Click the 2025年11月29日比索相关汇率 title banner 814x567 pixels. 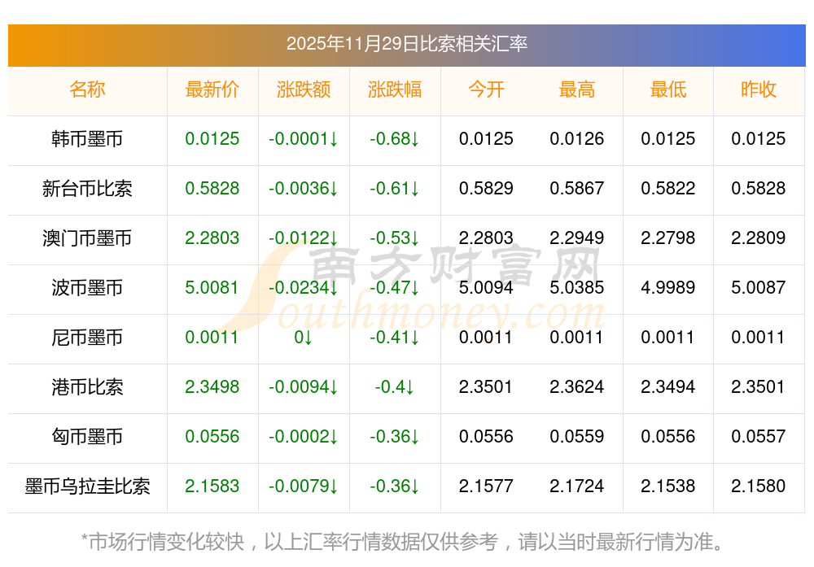(406, 43)
